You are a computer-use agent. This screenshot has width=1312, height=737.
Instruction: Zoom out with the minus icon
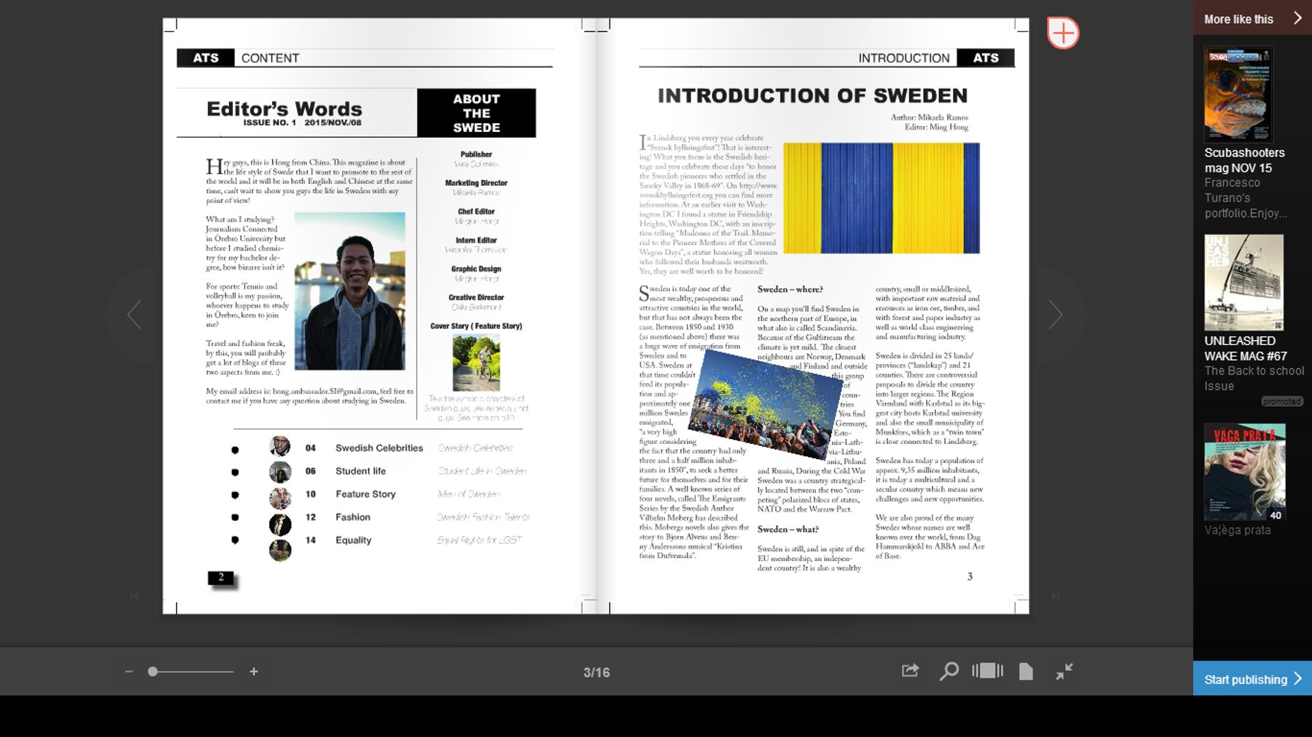coord(128,671)
